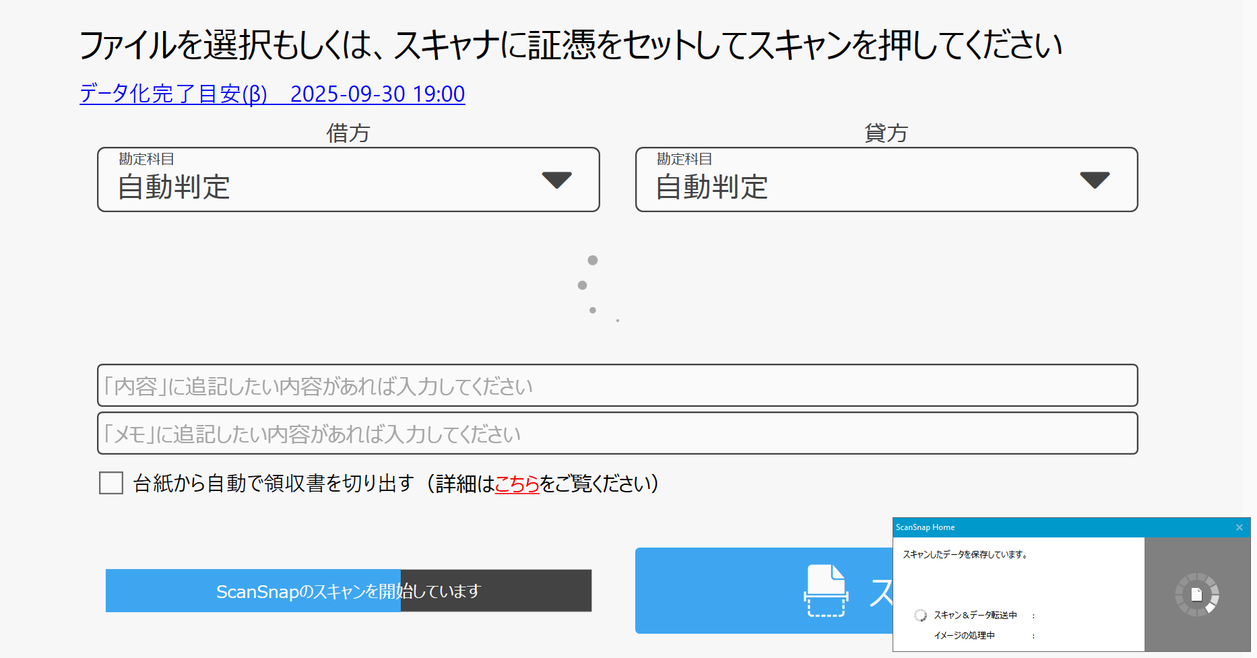
Task: Expand the 貸方 dropdown arrow
Action: click(1094, 180)
